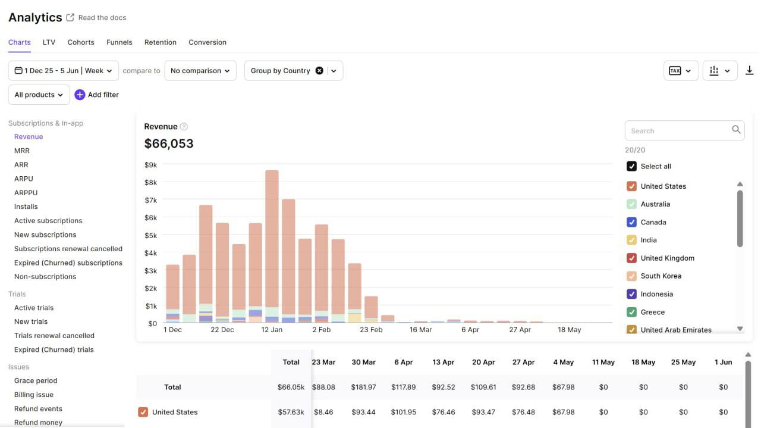The height and width of the screenshot is (428, 761).
Task: Open Grace period metric
Action: pyautogui.click(x=36, y=380)
